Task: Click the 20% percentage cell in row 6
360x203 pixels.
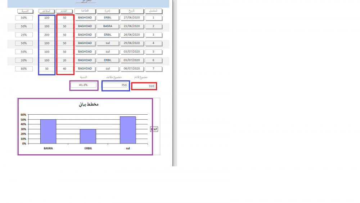Action: [x=24, y=60]
